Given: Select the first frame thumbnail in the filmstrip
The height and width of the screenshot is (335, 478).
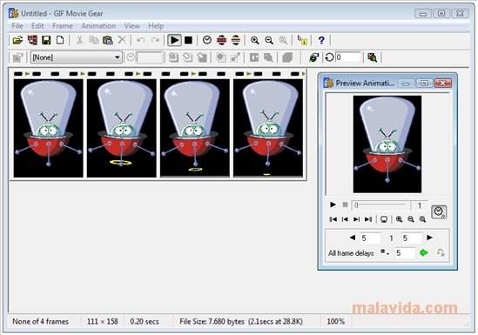Looking at the screenshot, I should (48, 128).
